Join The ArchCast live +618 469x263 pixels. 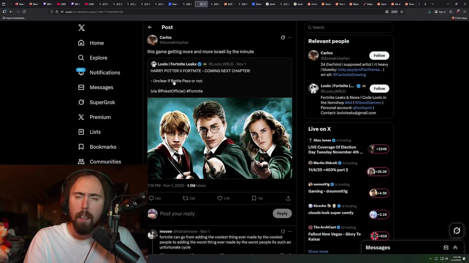pos(379,236)
